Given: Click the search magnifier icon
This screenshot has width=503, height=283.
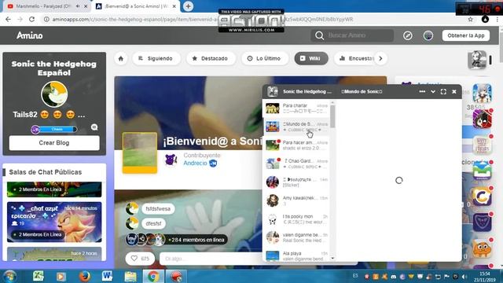Looking at the screenshot, I should (x=319, y=35).
